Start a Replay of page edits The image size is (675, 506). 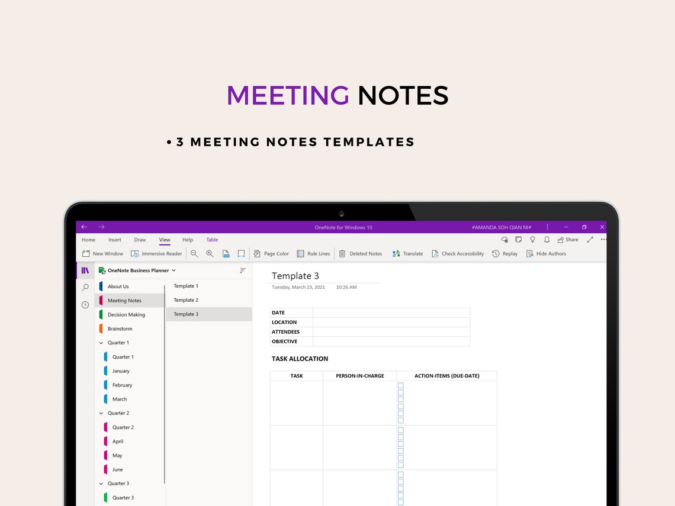point(504,253)
